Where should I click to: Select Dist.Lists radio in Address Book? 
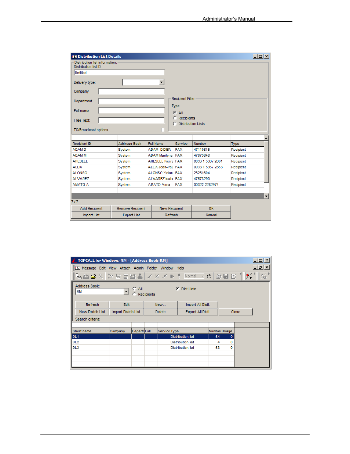tap(178, 289)
